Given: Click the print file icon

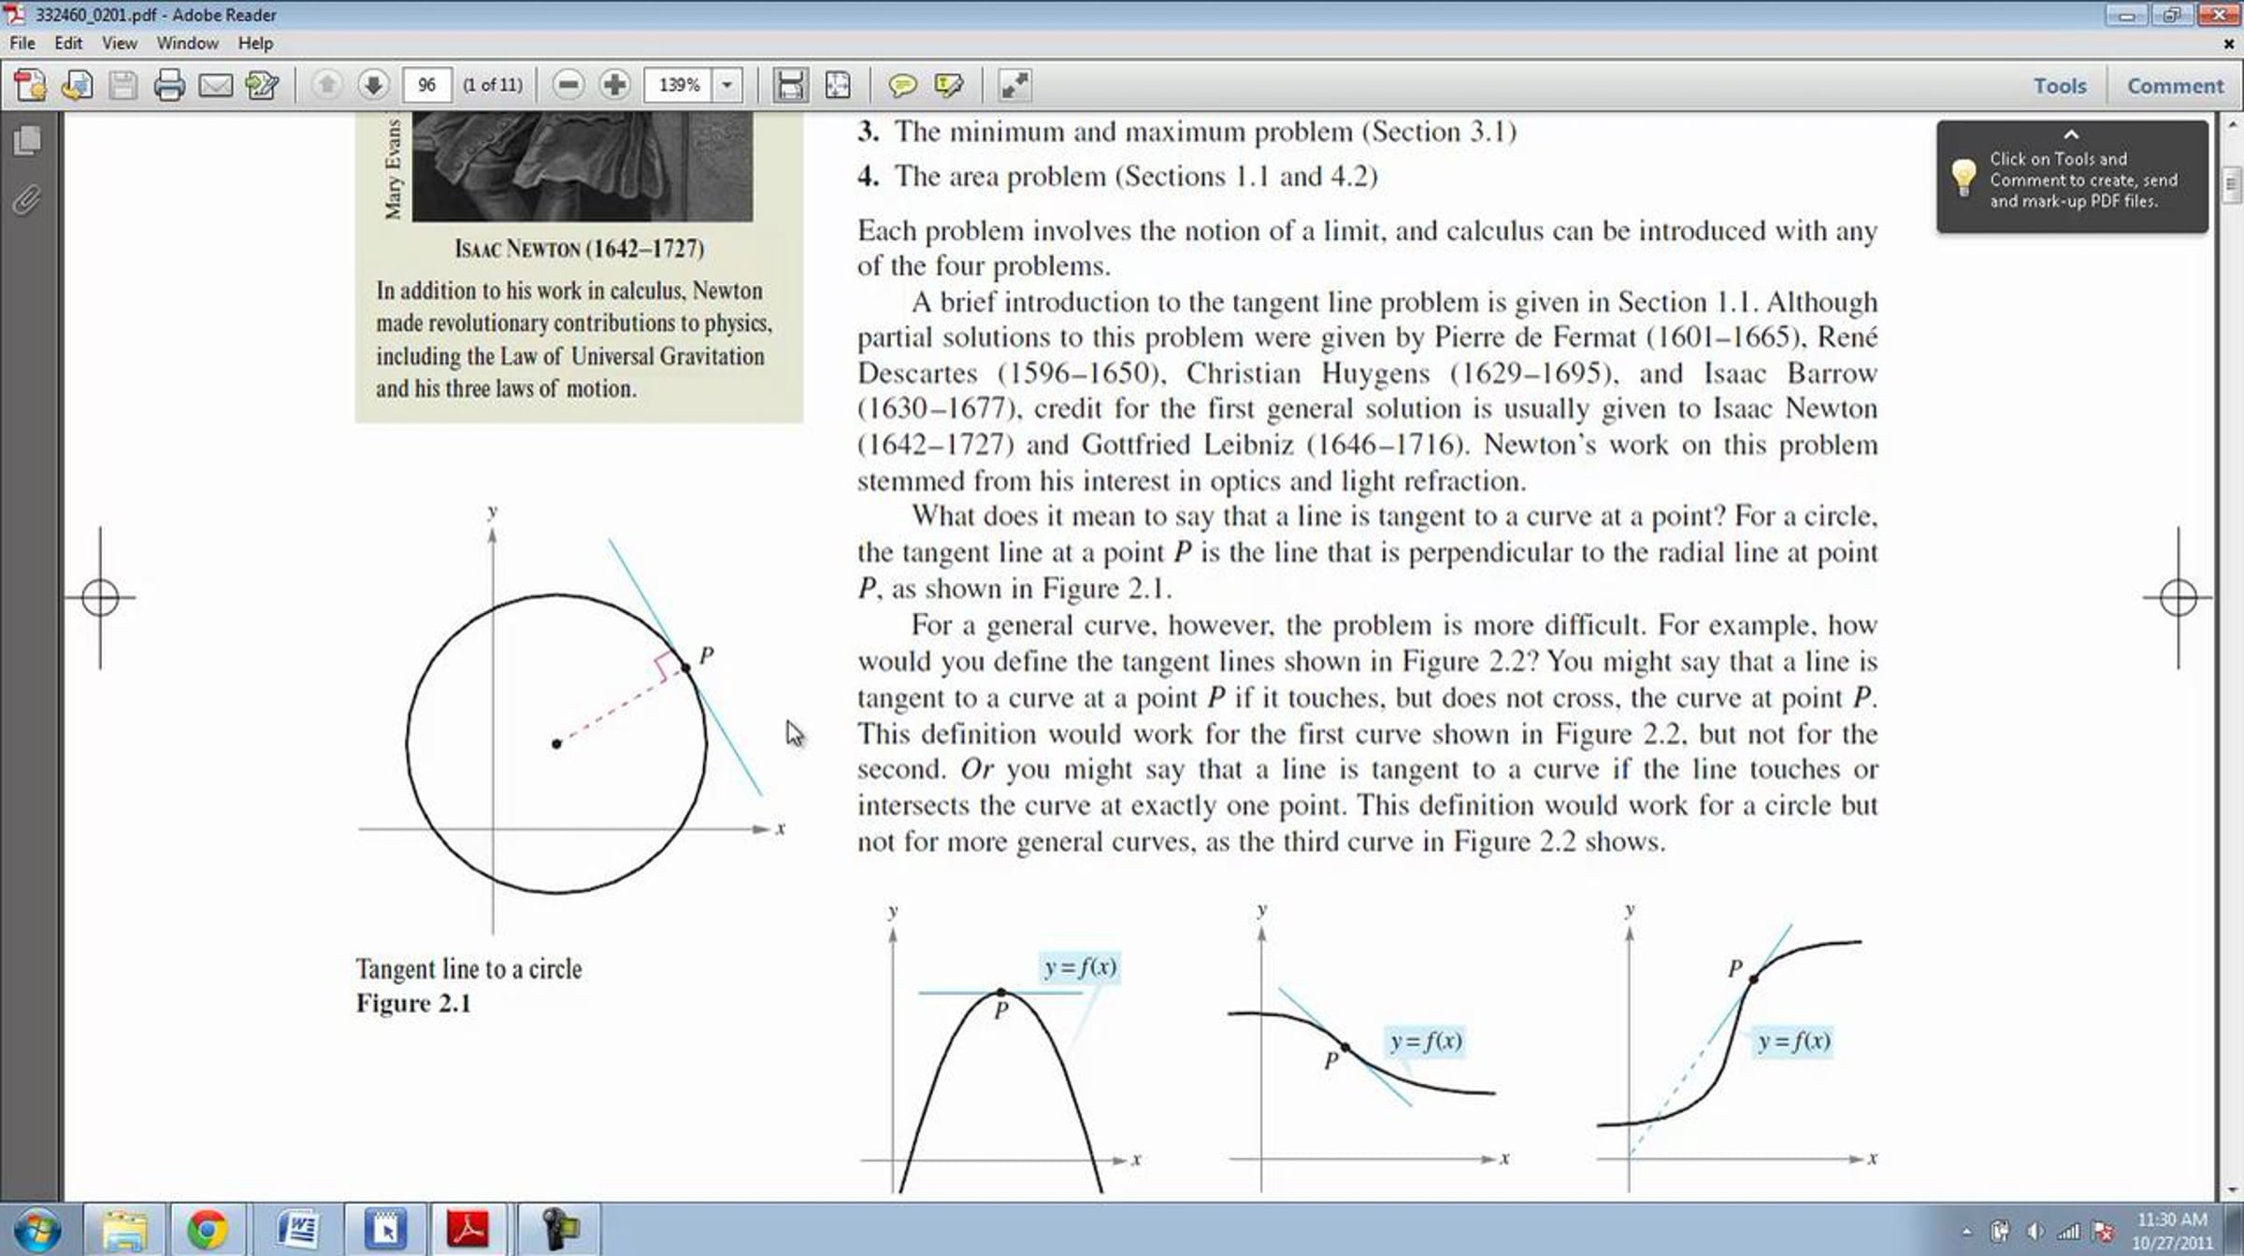Looking at the screenshot, I should click(169, 86).
